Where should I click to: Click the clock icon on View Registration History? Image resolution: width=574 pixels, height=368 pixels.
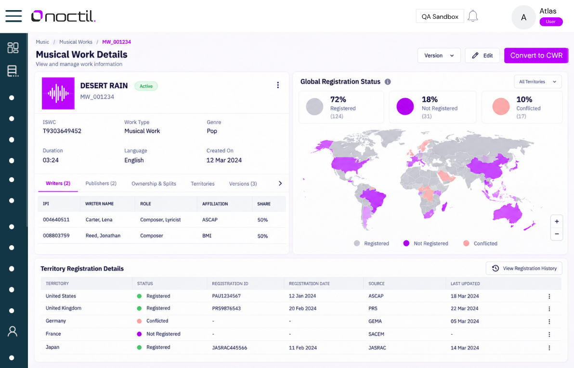(496, 268)
